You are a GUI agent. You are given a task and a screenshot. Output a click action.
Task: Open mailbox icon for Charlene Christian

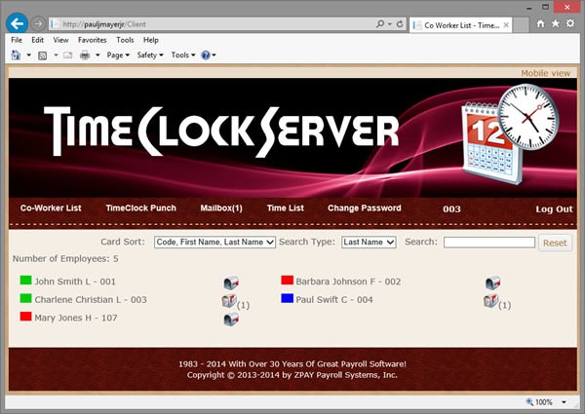[x=229, y=301]
